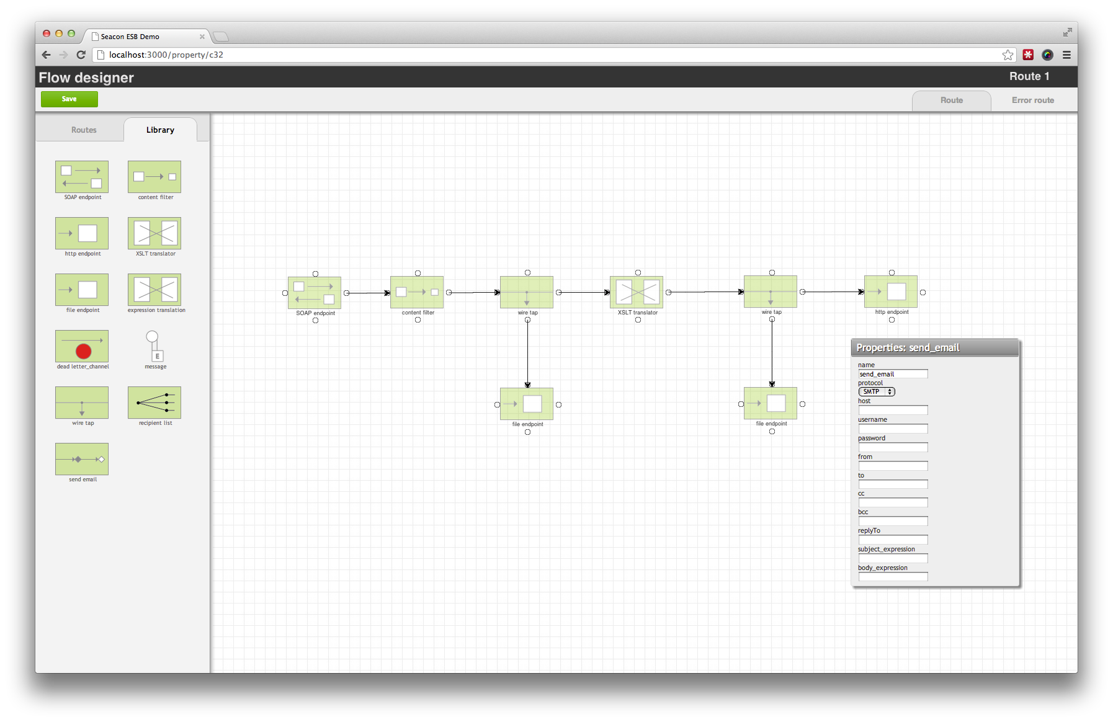Click the host input field
1113x722 pixels.
(x=893, y=410)
